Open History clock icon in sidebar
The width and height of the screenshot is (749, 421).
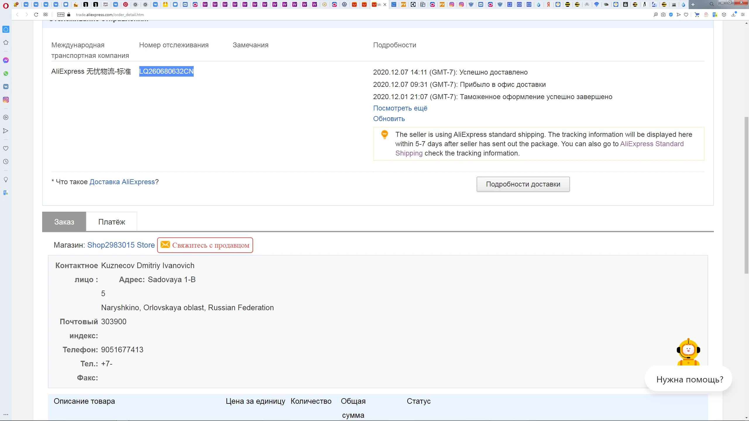[x=6, y=162]
